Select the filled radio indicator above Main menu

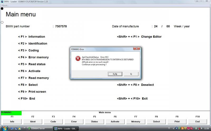[x=2, y=9]
